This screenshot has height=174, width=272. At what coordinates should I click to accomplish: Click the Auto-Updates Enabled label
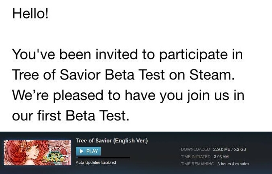pyautogui.click(x=96, y=162)
